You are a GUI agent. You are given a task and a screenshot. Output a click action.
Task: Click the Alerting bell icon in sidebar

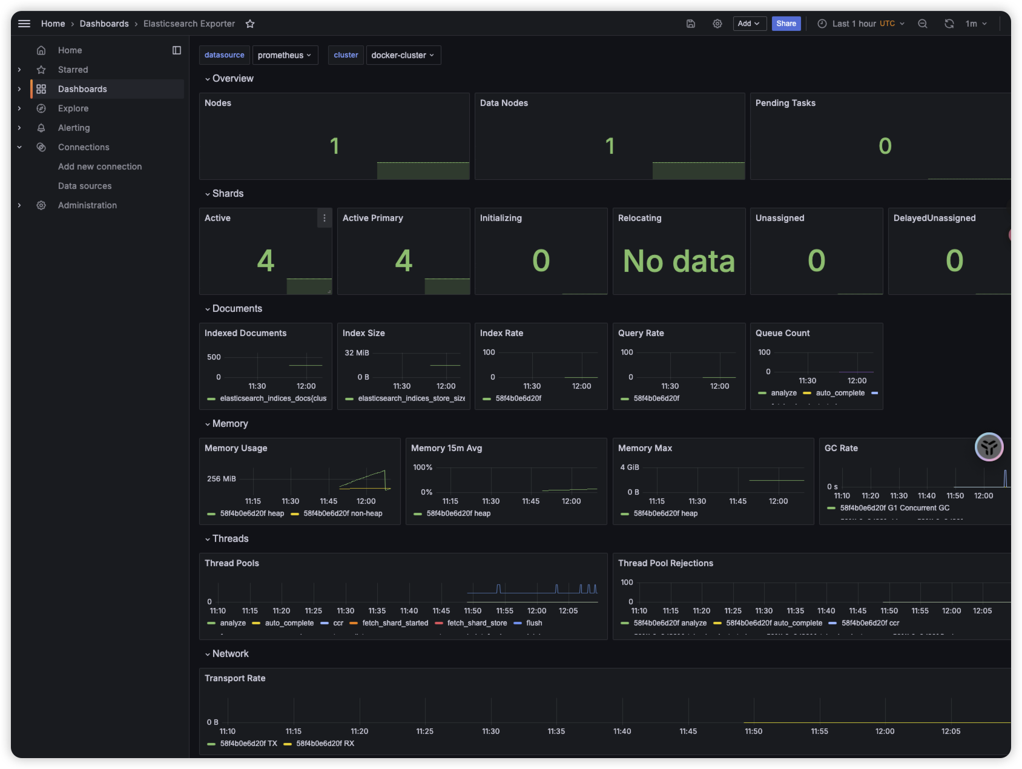[x=41, y=128]
